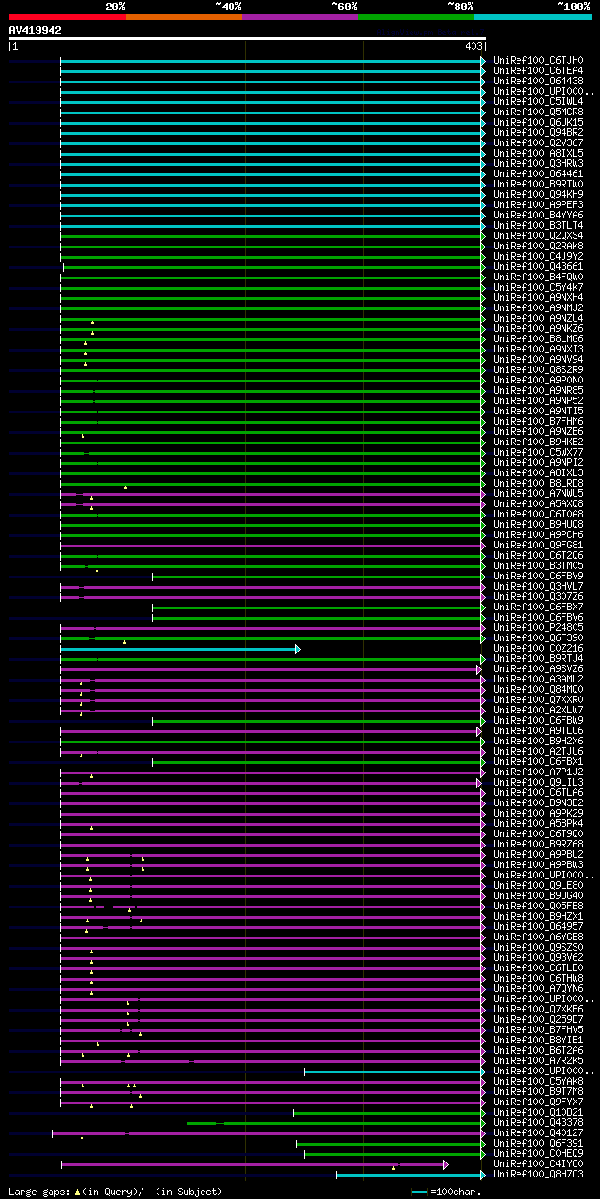
Task: Select the UniRef100_A8IXL5 label
Action: pyautogui.click(x=538, y=153)
